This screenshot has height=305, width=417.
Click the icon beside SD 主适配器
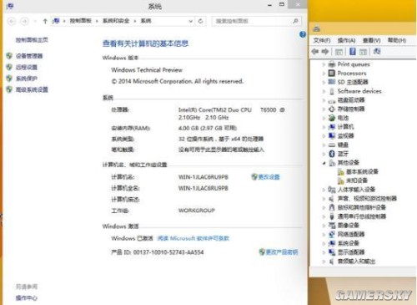point(332,82)
